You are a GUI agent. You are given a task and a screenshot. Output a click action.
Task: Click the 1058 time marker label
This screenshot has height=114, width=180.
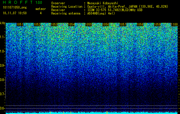coord(140,25)
